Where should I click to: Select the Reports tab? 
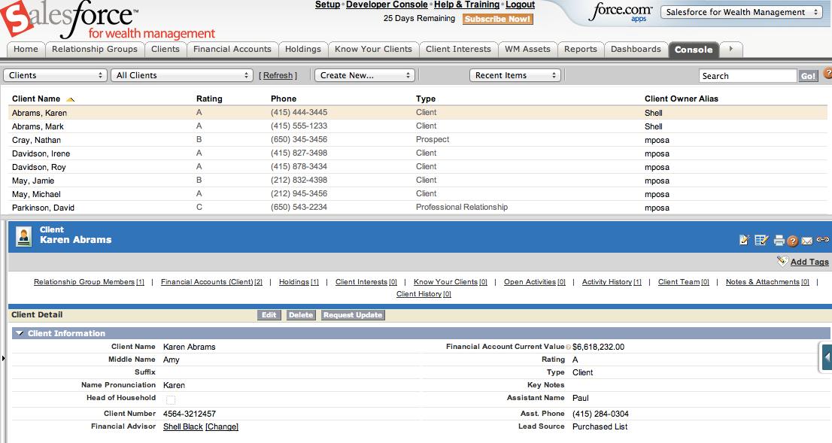coord(581,49)
